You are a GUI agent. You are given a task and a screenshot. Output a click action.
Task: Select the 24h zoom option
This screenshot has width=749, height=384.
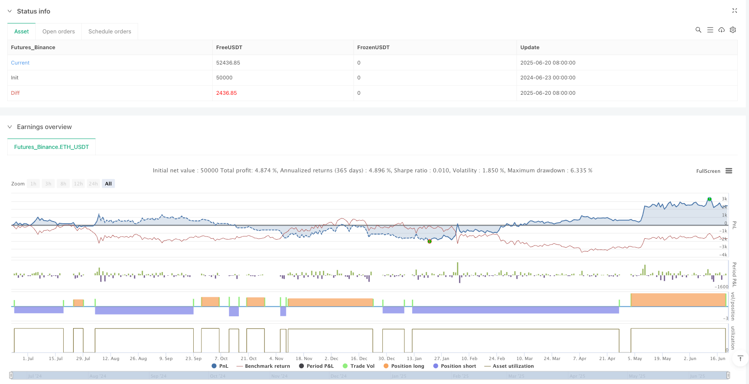click(93, 184)
